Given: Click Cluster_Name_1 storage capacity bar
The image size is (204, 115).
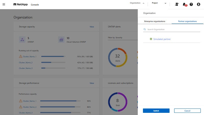Looking at the screenshot, I should [53, 56].
